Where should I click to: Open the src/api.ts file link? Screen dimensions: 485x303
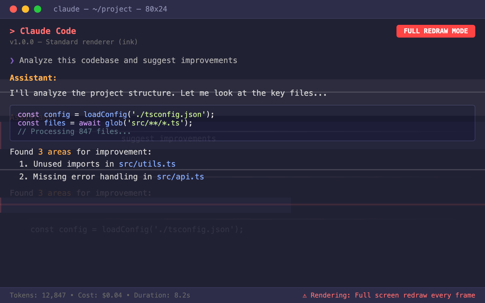click(x=180, y=177)
